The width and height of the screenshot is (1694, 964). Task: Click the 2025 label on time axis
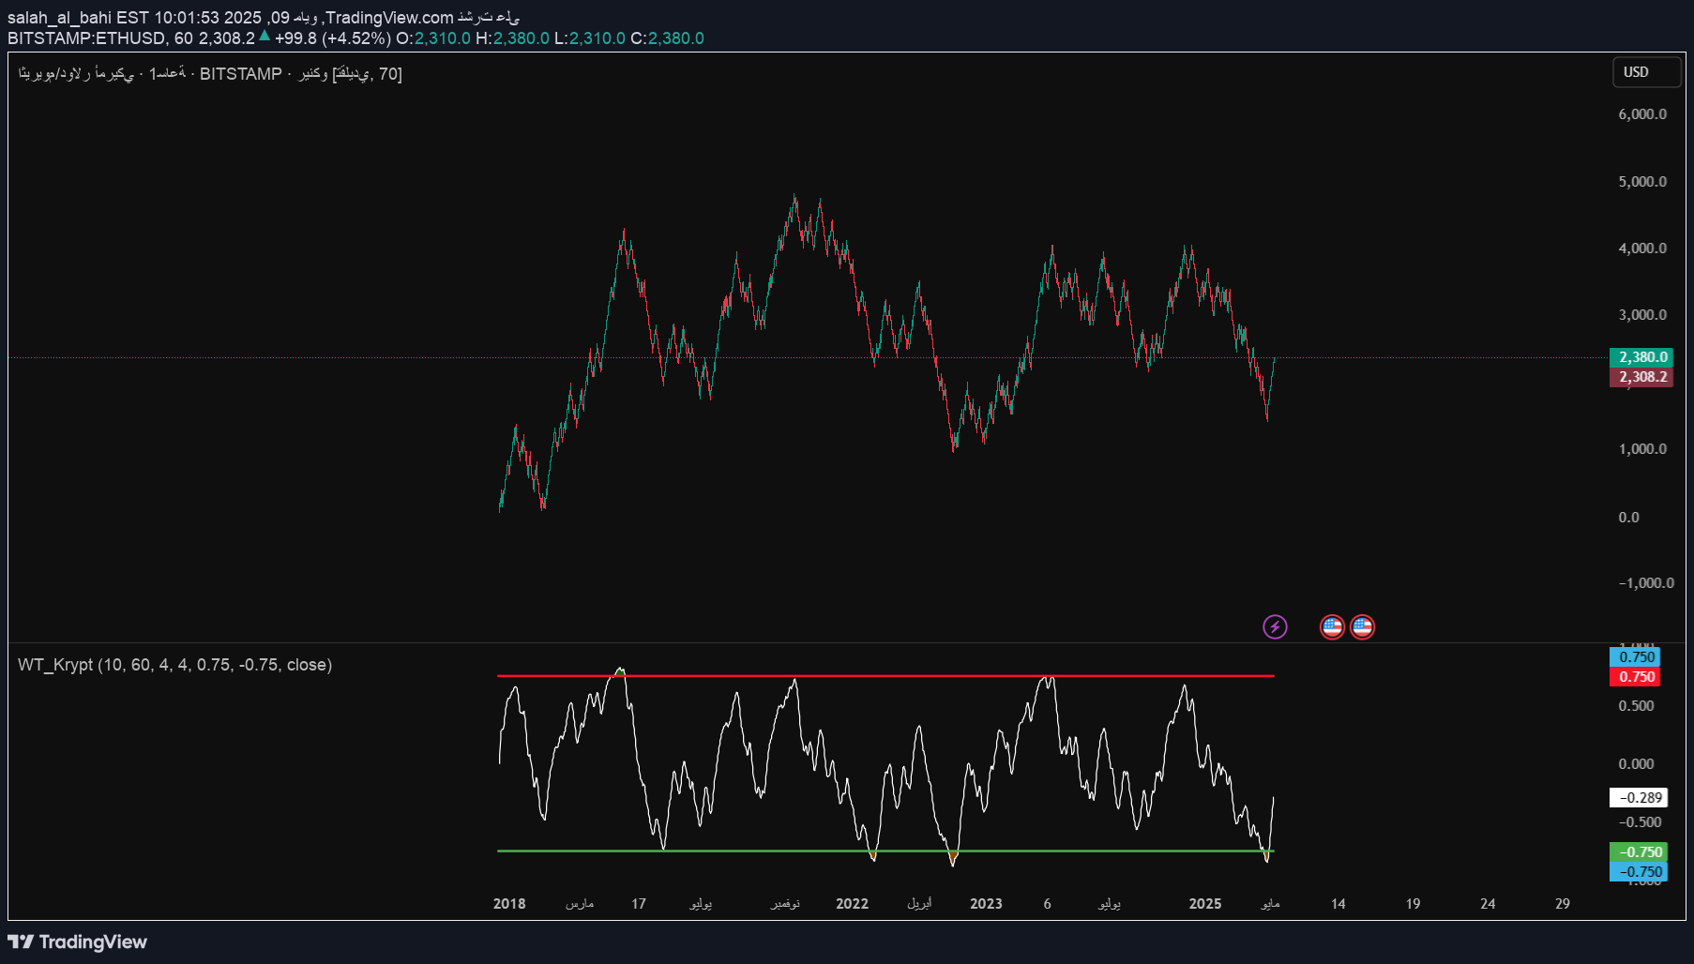point(1205,904)
